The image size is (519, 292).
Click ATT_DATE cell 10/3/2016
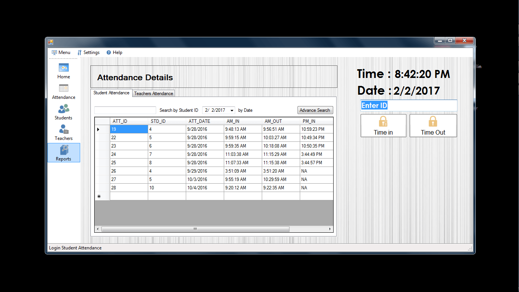(205, 179)
